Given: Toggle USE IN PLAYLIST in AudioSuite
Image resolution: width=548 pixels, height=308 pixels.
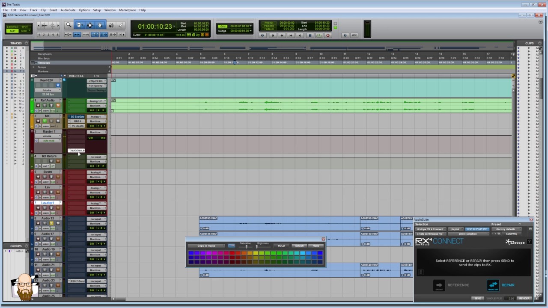Looking at the screenshot, I should (477, 229).
